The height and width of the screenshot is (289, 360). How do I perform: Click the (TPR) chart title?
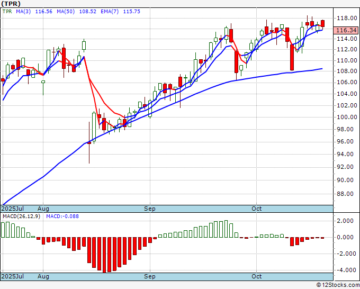point(11,4)
